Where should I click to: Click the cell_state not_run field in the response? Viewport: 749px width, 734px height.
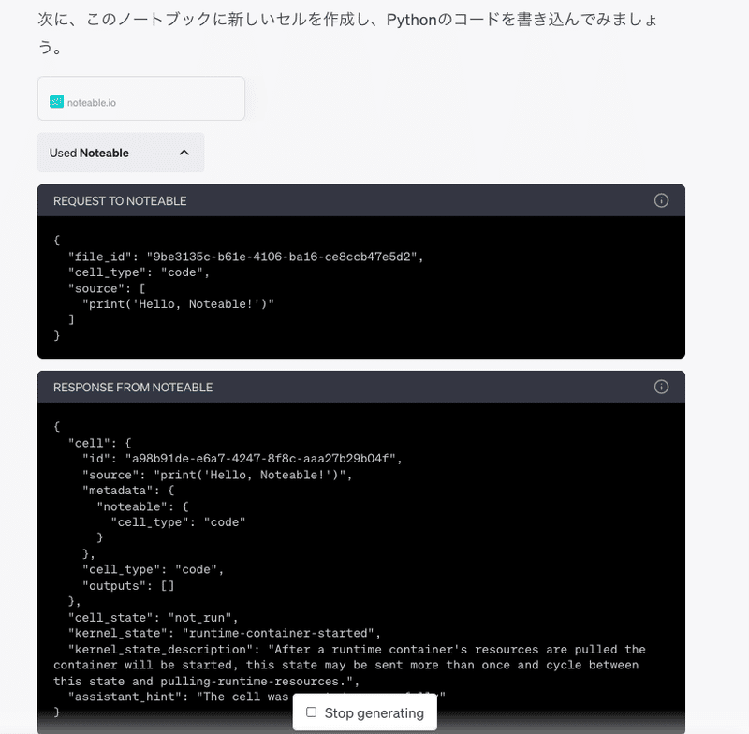click(145, 617)
